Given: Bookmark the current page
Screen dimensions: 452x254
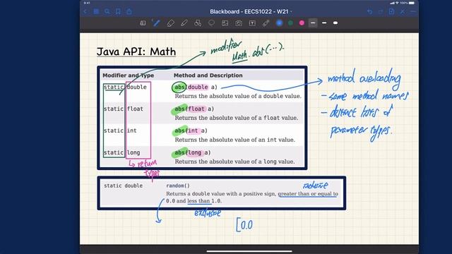Looking at the screenshot, I should coord(118,11).
